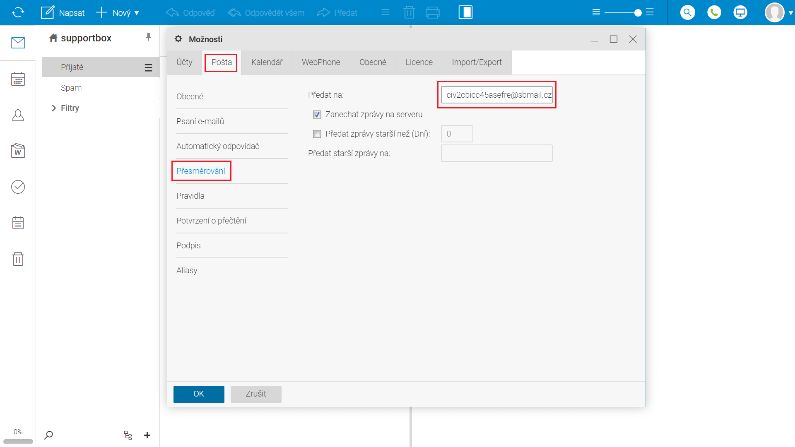Screen dimensions: 795x447
Task: Open the trash icon in sidebar
Action: (18, 259)
